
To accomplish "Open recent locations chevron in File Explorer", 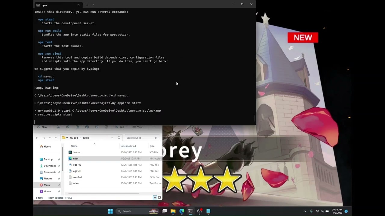I will (50, 138).
